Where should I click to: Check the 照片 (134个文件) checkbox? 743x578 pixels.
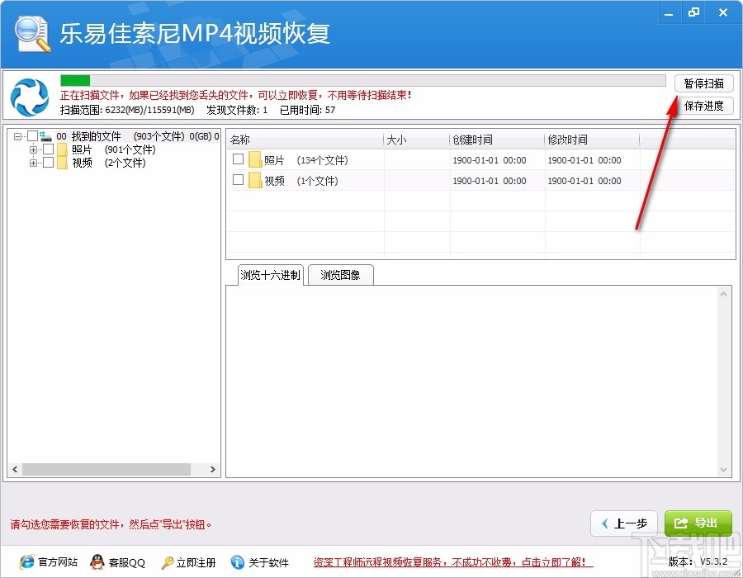[x=238, y=159]
